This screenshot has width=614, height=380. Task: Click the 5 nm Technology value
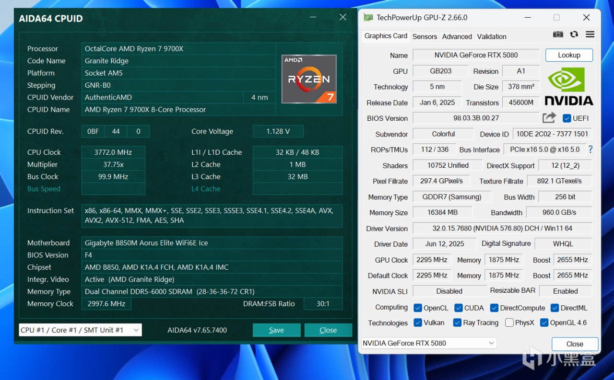[x=437, y=87]
